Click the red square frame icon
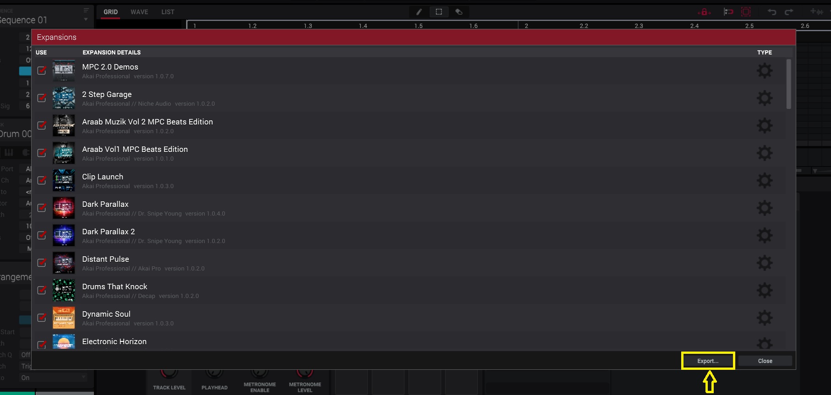 tap(746, 12)
